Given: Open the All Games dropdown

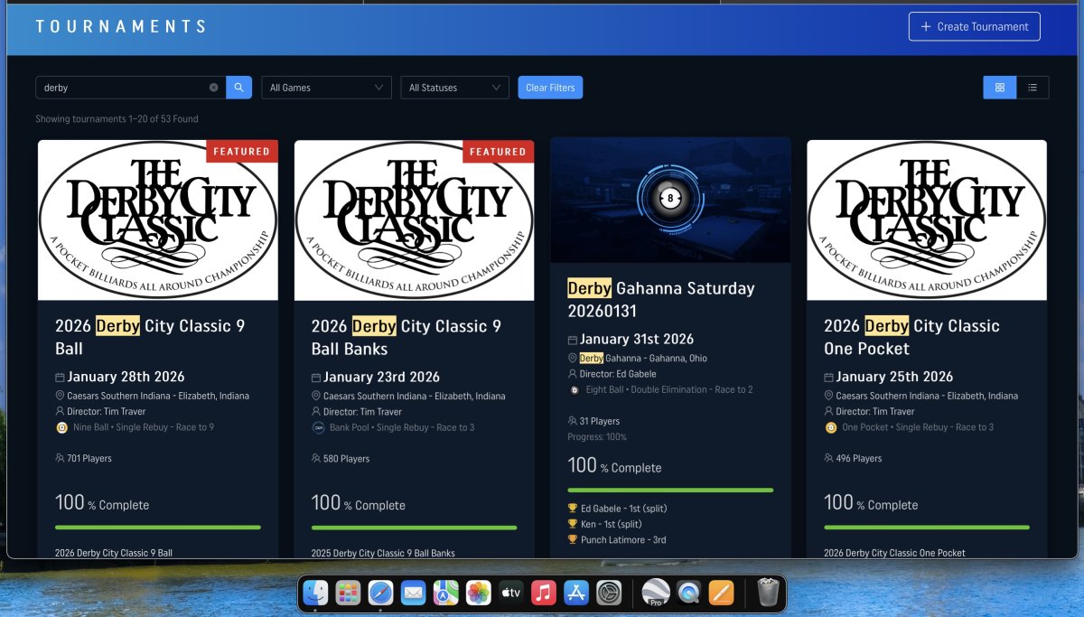Looking at the screenshot, I should (x=326, y=88).
